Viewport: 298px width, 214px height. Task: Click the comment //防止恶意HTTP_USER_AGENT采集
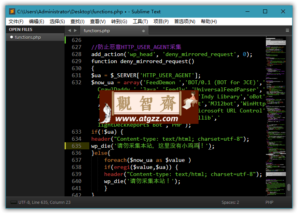click(136, 47)
